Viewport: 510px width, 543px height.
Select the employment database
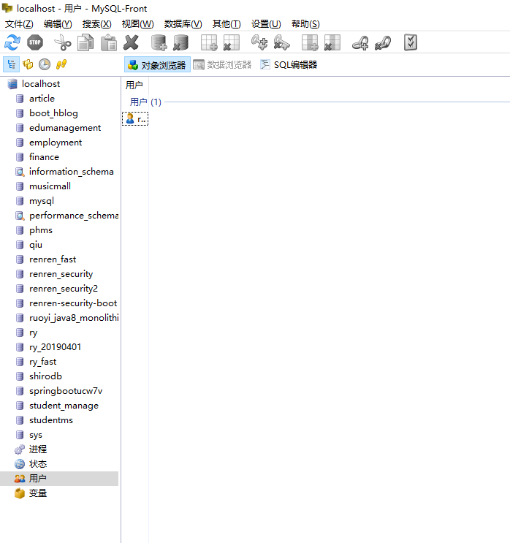coord(56,143)
